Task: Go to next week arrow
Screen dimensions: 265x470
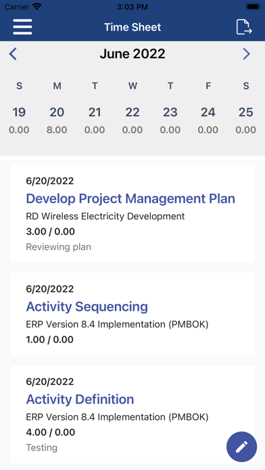Action: click(246, 54)
